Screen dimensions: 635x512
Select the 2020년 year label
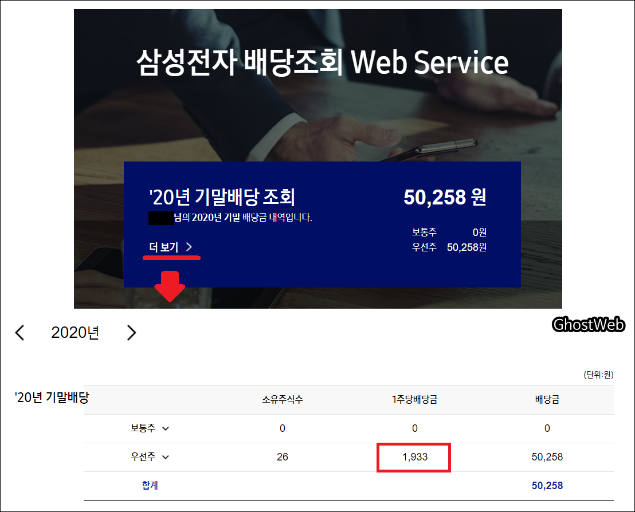click(x=75, y=333)
